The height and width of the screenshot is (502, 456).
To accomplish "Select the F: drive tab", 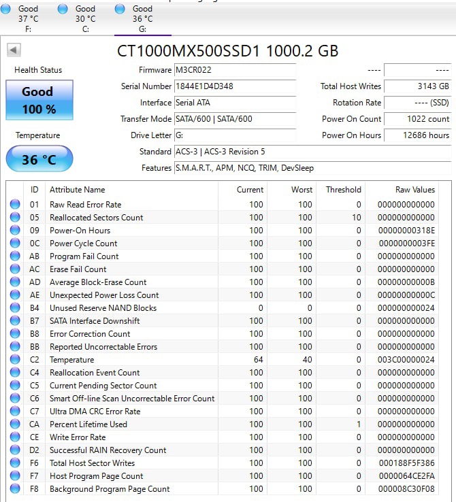I will (28, 18).
